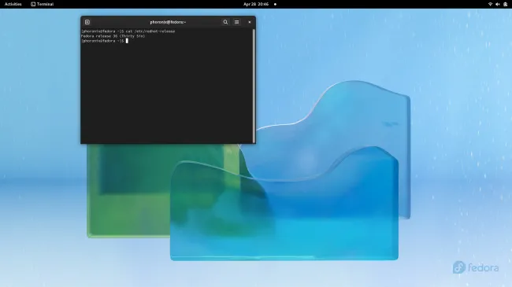Screen dimensions: 512x287
Task: Click the fedora logo watermark
Action: pos(476,267)
